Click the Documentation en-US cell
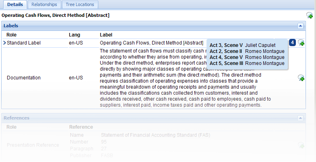Viewport: 316px width, 162px height. click(76, 78)
